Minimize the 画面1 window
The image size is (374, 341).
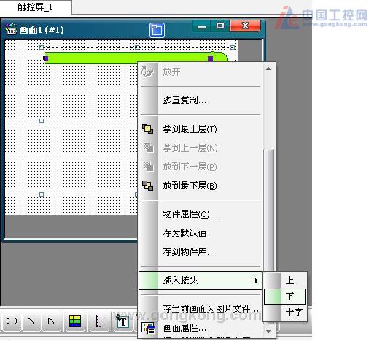tap(202, 26)
